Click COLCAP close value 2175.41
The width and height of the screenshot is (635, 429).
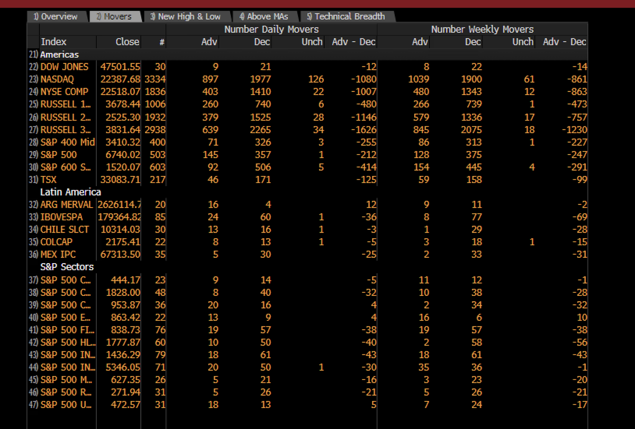tap(123, 242)
